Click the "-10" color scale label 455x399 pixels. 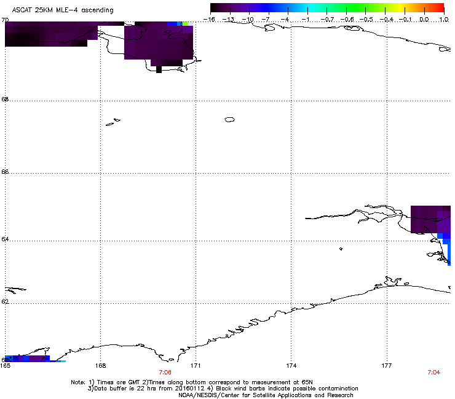pyautogui.click(x=248, y=20)
